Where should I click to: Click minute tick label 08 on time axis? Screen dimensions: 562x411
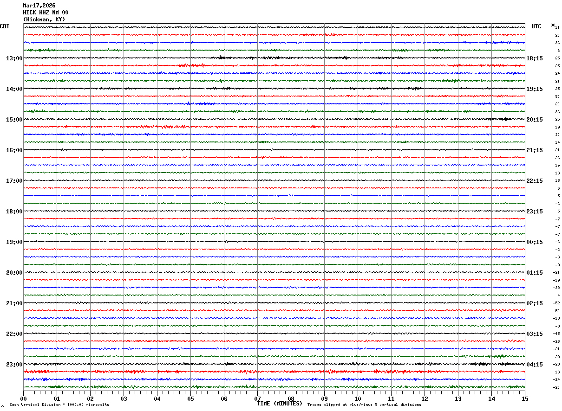(291, 399)
